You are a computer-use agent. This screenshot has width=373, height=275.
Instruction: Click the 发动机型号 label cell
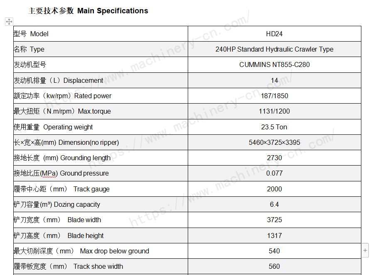coord(101,65)
